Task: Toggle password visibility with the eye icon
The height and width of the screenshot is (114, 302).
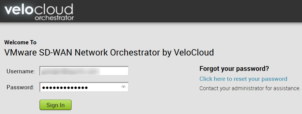Action: click(x=124, y=87)
